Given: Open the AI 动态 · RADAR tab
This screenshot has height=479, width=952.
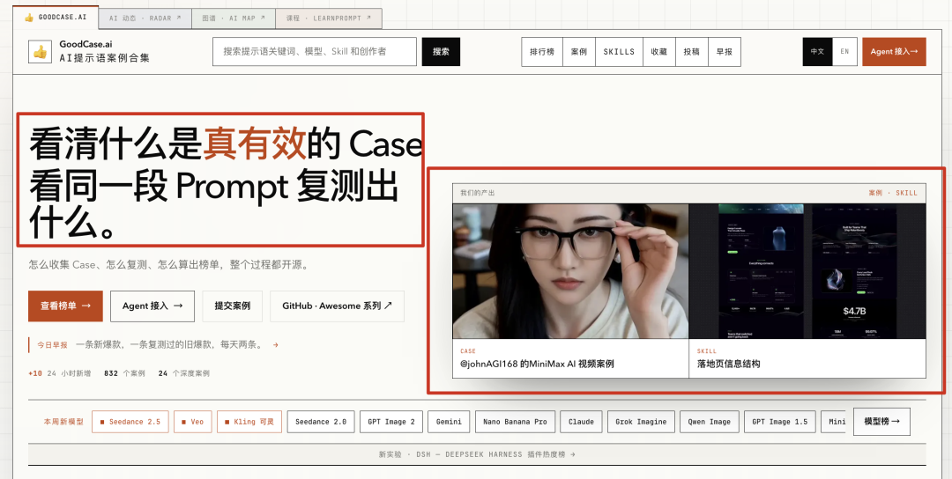Looking at the screenshot, I should click(145, 18).
